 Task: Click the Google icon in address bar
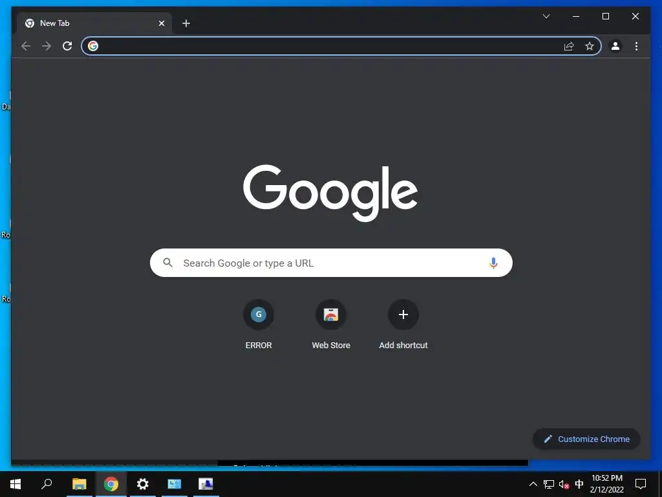(x=93, y=46)
